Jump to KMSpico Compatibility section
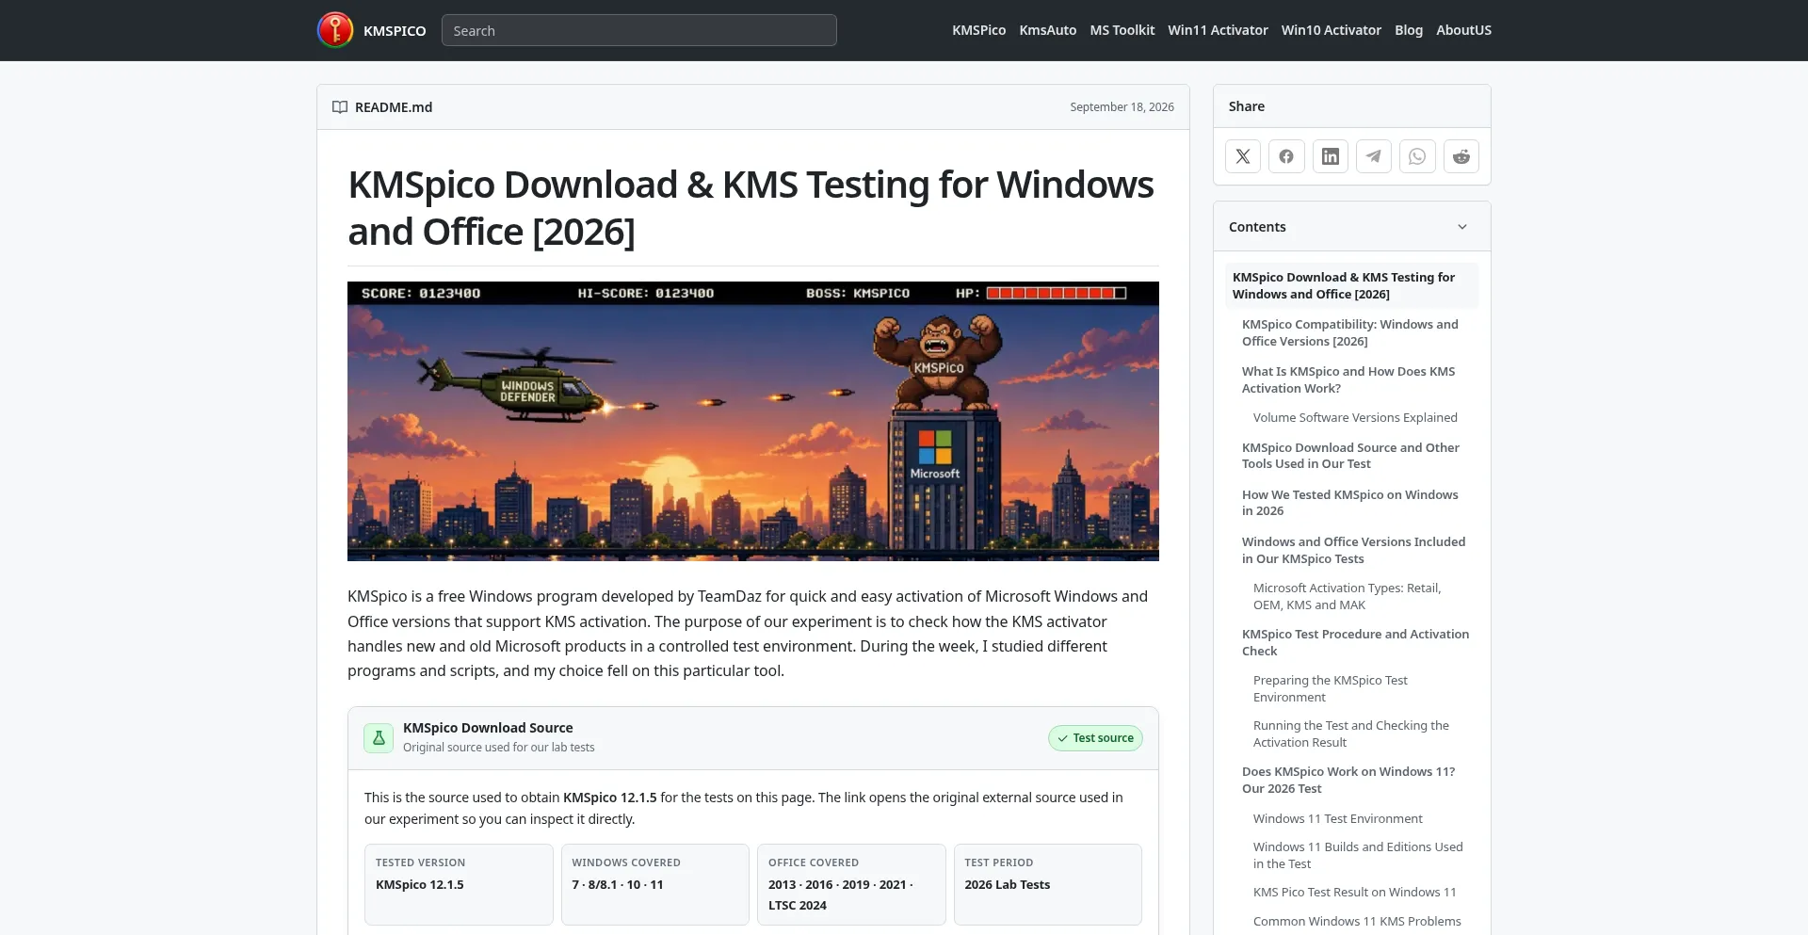This screenshot has height=935, width=1808. tap(1349, 332)
